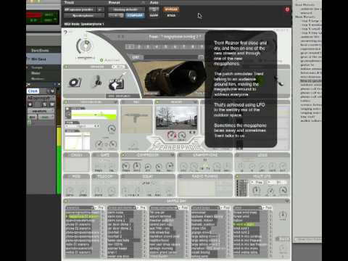Screen dimensions: 348x261
Task: Toggle the green Auto Load indicator
Action: click(101, 60)
